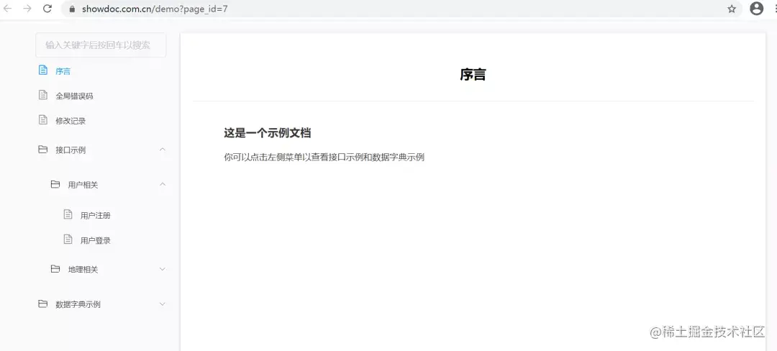
Task: Click the document icon beside 全局错误码
Action: coord(43,95)
